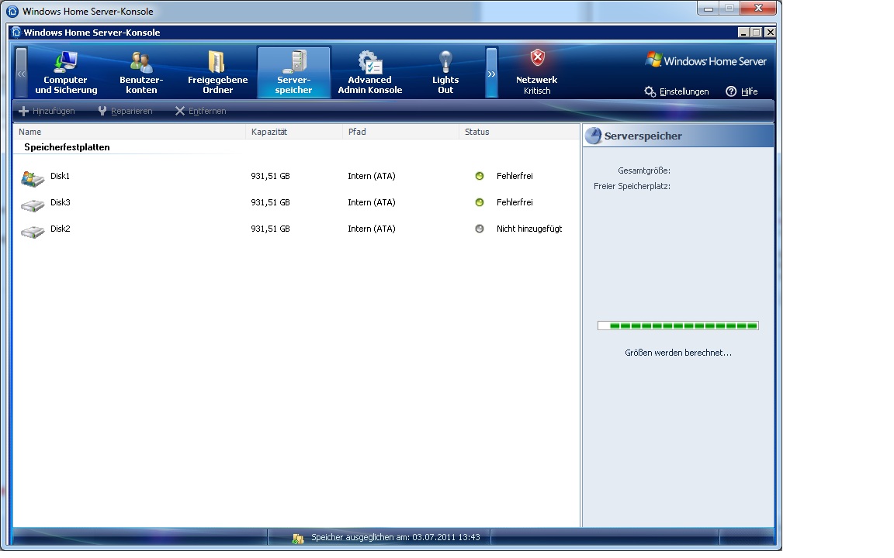Click the inner console window house icon
894x558 pixels.
click(16, 32)
